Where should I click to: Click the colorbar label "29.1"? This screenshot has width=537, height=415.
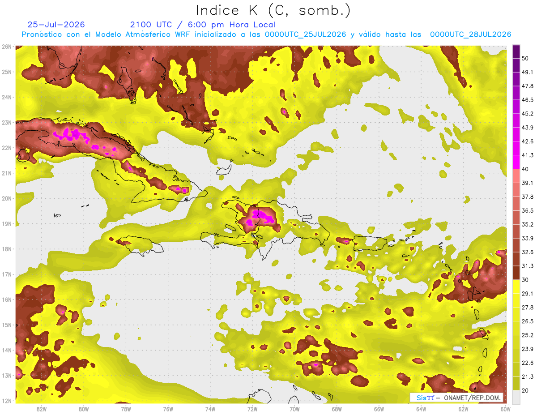[x=528, y=294]
